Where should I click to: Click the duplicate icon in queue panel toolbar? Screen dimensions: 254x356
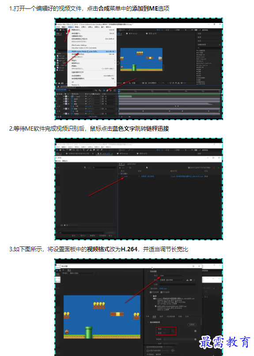pos(130,167)
